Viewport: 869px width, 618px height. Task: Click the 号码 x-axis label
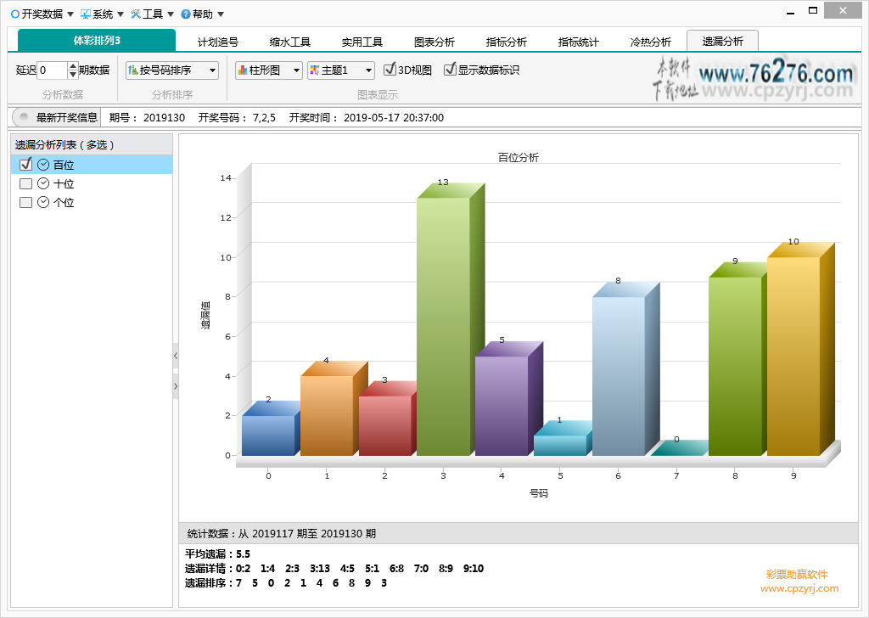point(539,492)
